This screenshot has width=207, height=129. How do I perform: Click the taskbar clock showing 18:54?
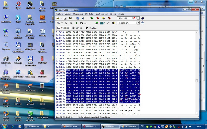click(x=198, y=127)
